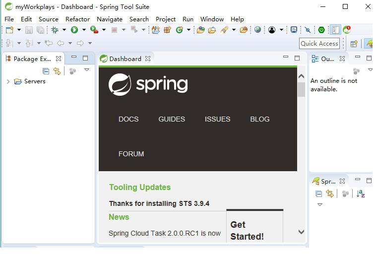Screen dimensions: 375x257
Task: Click the green Spring Boot power icon
Action: click(321, 30)
